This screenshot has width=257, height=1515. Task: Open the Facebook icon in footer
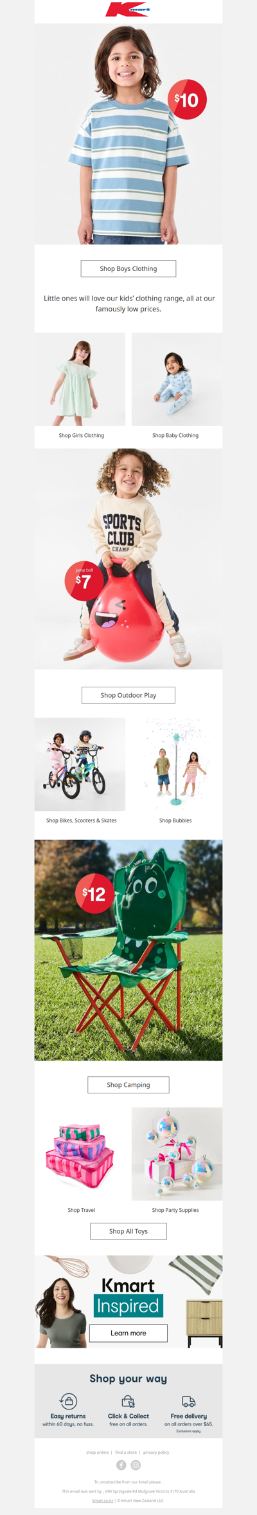point(121,1465)
